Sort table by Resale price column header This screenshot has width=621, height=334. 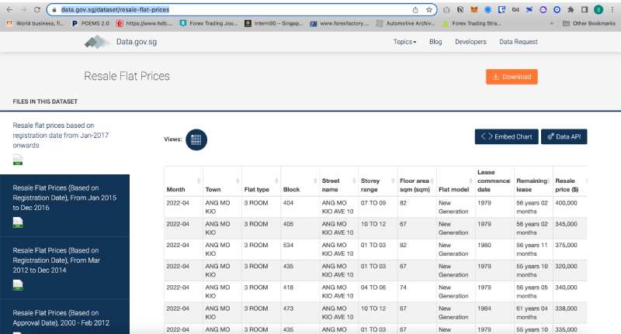click(x=566, y=184)
